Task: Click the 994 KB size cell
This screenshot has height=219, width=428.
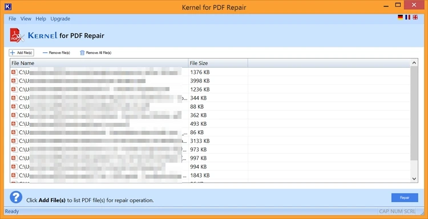Action: pyautogui.click(x=218, y=167)
